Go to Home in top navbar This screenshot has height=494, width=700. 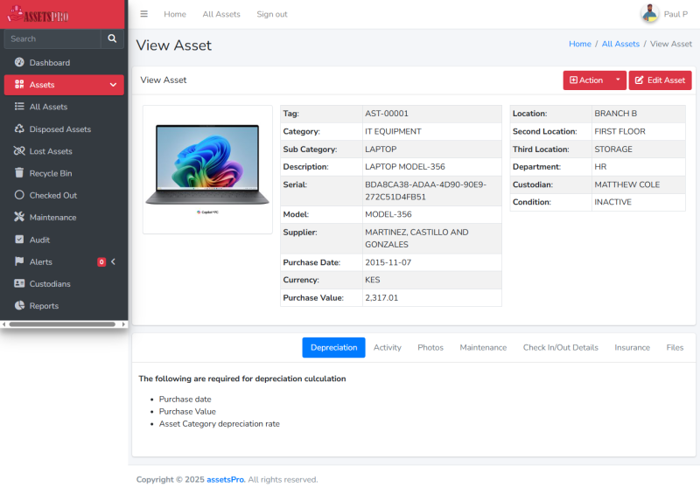click(174, 14)
